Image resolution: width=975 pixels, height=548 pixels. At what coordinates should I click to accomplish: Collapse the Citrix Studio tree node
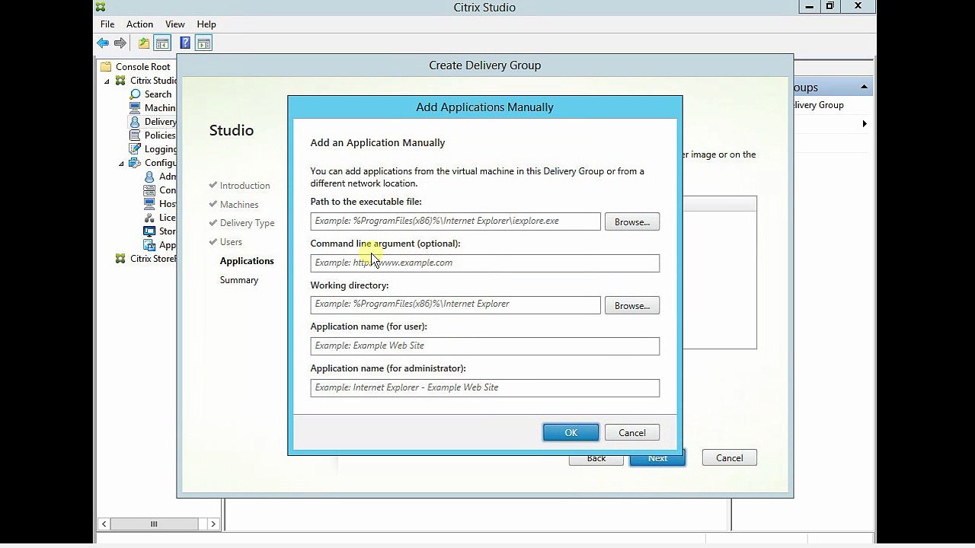point(107,81)
